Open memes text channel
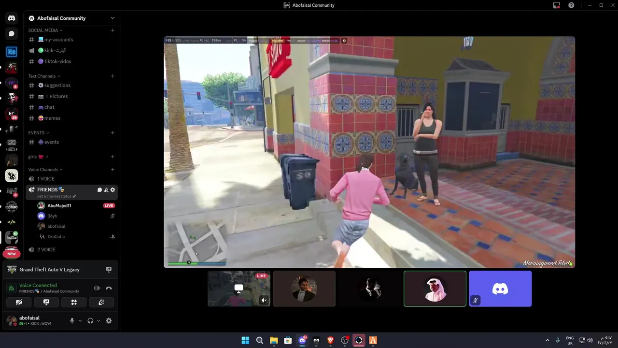The height and width of the screenshot is (348, 618). (71, 118)
